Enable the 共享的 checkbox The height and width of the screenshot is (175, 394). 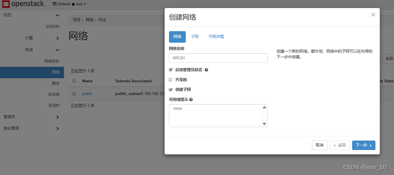click(171, 80)
